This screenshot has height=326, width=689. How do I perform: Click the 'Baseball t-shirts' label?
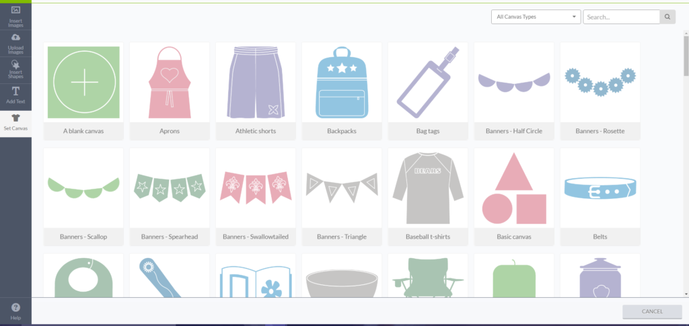[x=427, y=237]
